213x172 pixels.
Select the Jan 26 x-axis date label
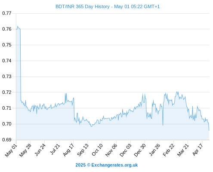coord(154,150)
